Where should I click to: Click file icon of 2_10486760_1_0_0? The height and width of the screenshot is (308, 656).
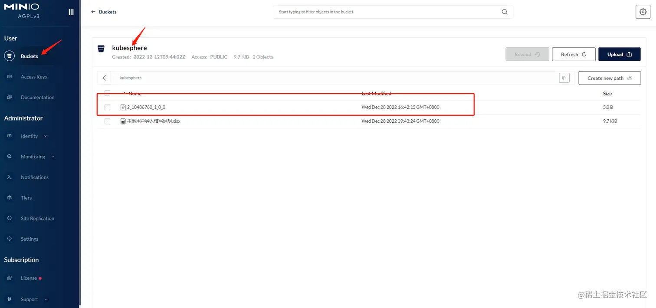pos(123,107)
